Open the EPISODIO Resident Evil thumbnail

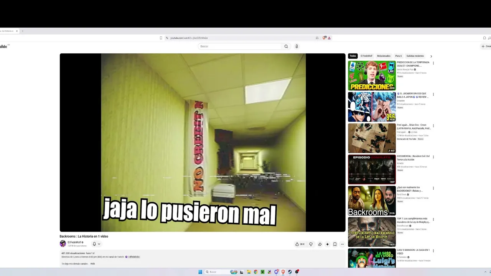coord(372,169)
